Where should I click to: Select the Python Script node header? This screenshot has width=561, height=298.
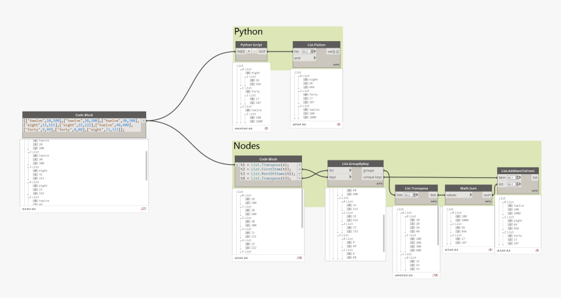pos(251,45)
